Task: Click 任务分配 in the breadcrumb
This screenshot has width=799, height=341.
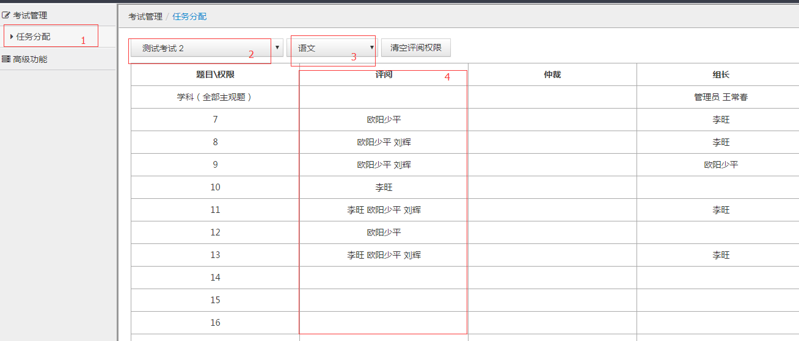Action: (x=189, y=16)
